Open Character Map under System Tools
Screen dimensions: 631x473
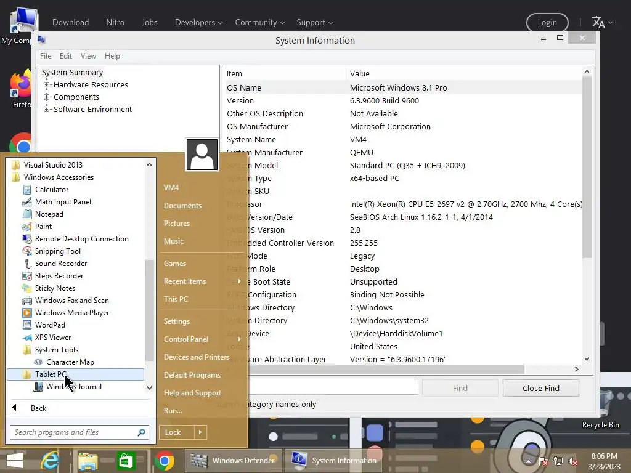(x=70, y=362)
